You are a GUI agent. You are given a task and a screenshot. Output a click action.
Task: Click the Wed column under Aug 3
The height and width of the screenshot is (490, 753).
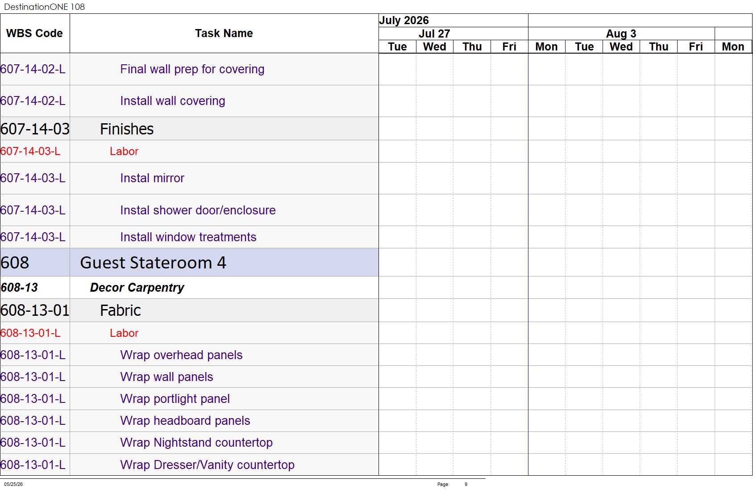click(621, 47)
